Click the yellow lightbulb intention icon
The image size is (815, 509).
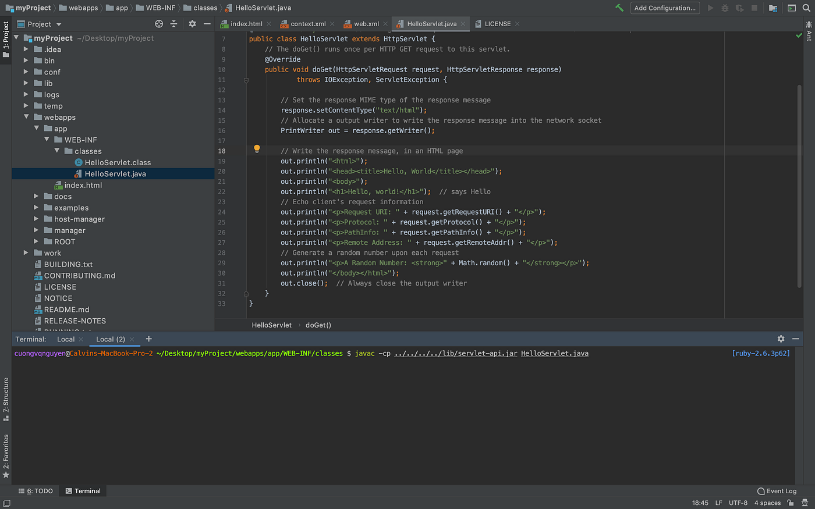click(x=257, y=149)
